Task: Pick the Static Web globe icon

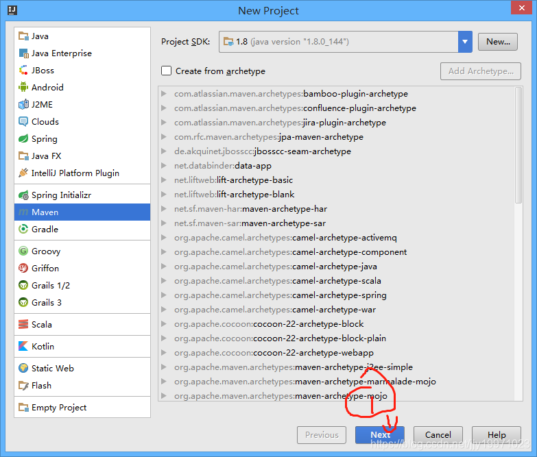Action: pos(23,368)
